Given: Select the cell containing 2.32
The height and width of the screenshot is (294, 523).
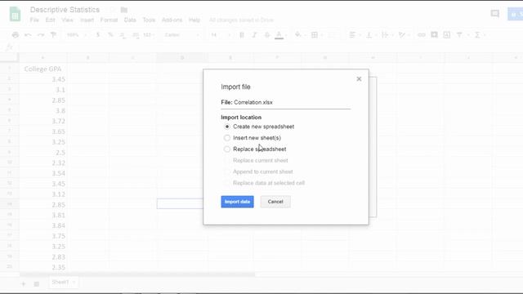Looking at the screenshot, I should [42, 163].
